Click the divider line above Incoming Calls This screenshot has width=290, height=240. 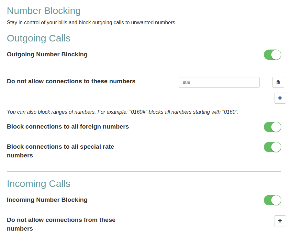coord(144,171)
